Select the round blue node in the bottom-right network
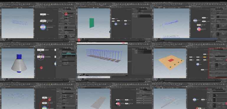Image resolution: width=227 pixels, height=109 pixels. [195, 100]
